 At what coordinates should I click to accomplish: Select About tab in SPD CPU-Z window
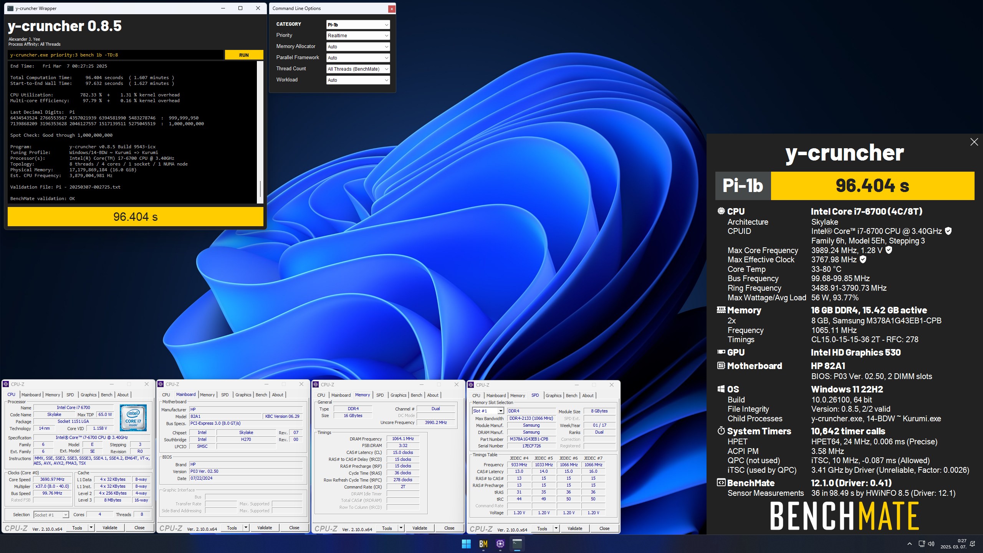click(x=588, y=396)
